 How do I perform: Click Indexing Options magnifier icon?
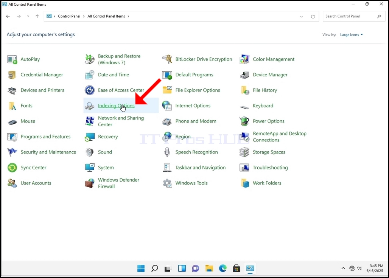90,106
